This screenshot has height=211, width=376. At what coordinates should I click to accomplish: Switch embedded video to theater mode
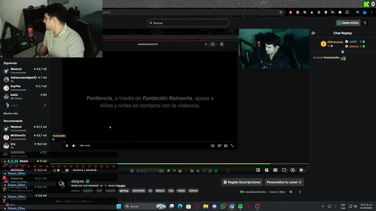226,146
